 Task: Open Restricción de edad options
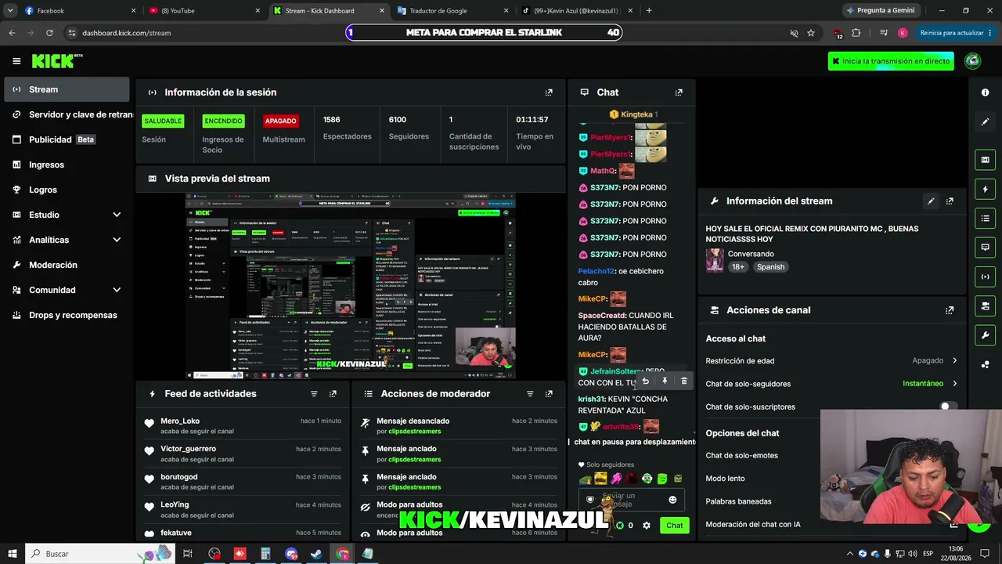pyautogui.click(x=831, y=361)
